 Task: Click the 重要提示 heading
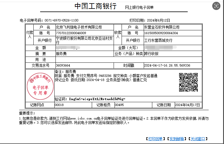(x=27, y=113)
